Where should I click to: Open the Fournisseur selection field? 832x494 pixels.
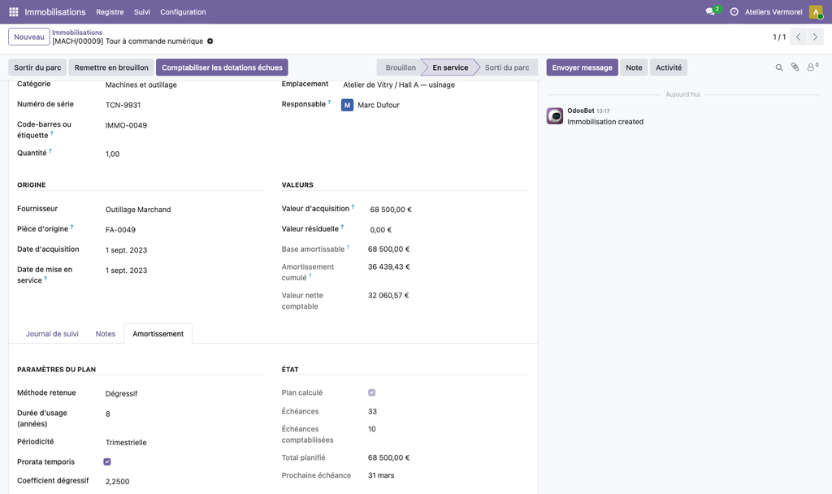pyautogui.click(x=184, y=210)
